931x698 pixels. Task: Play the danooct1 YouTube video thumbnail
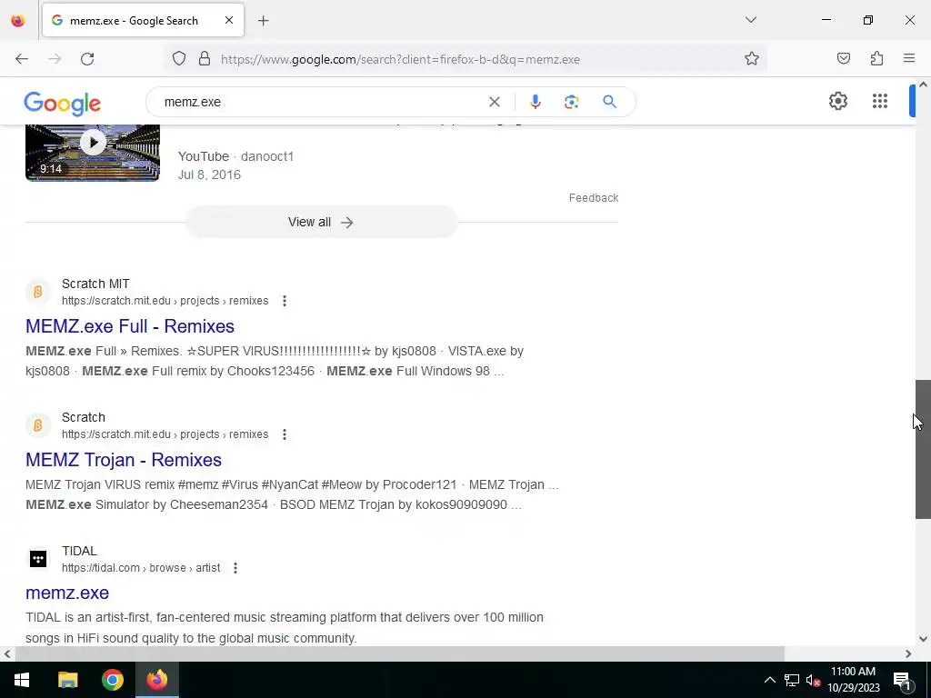tap(93, 153)
